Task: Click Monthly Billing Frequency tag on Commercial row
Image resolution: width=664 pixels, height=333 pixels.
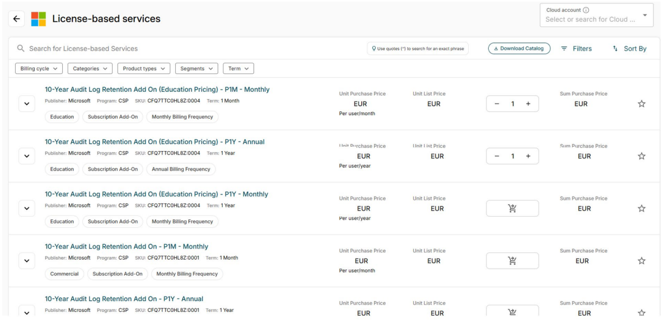Action: click(x=187, y=274)
